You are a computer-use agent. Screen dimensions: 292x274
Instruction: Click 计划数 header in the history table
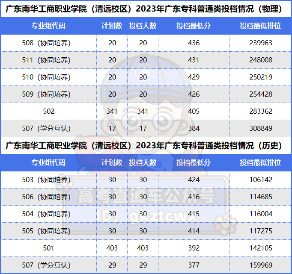[112, 163]
